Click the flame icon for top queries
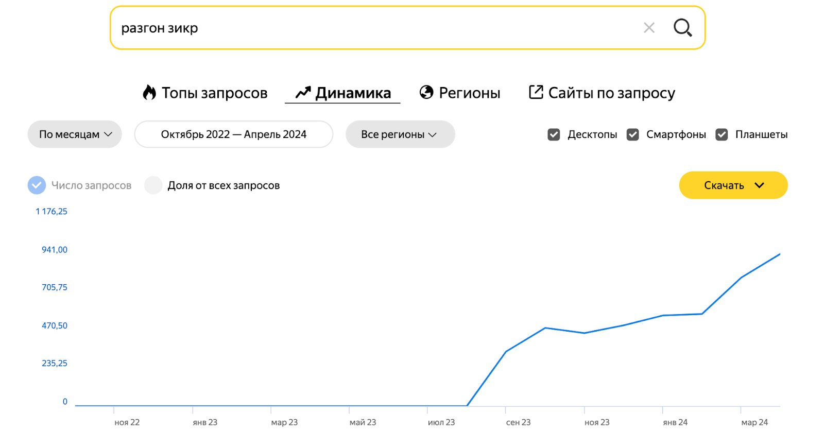This screenshot has width=824, height=448. click(149, 93)
